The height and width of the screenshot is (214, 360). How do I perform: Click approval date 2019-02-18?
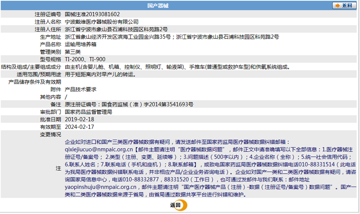tap(80, 120)
